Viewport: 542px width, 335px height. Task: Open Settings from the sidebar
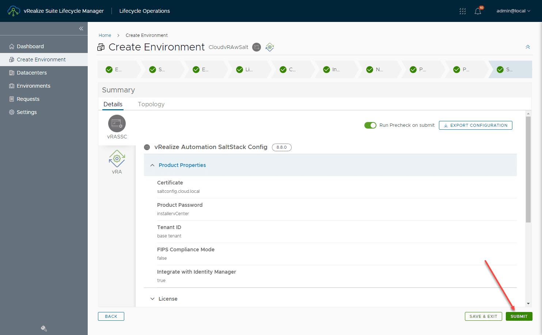pyautogui.click(x=26, y=112)
